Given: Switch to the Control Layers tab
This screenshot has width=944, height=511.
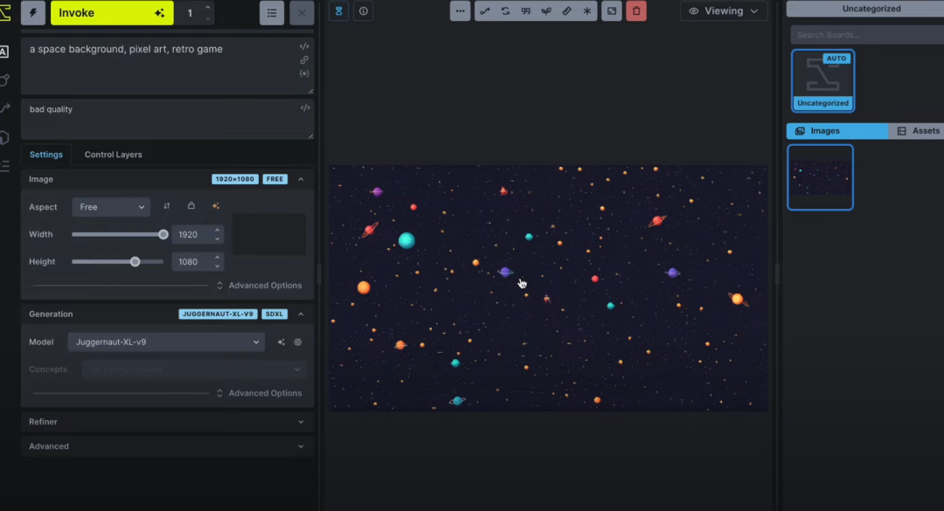Looking at the screenshot, I should pos(113,155).
